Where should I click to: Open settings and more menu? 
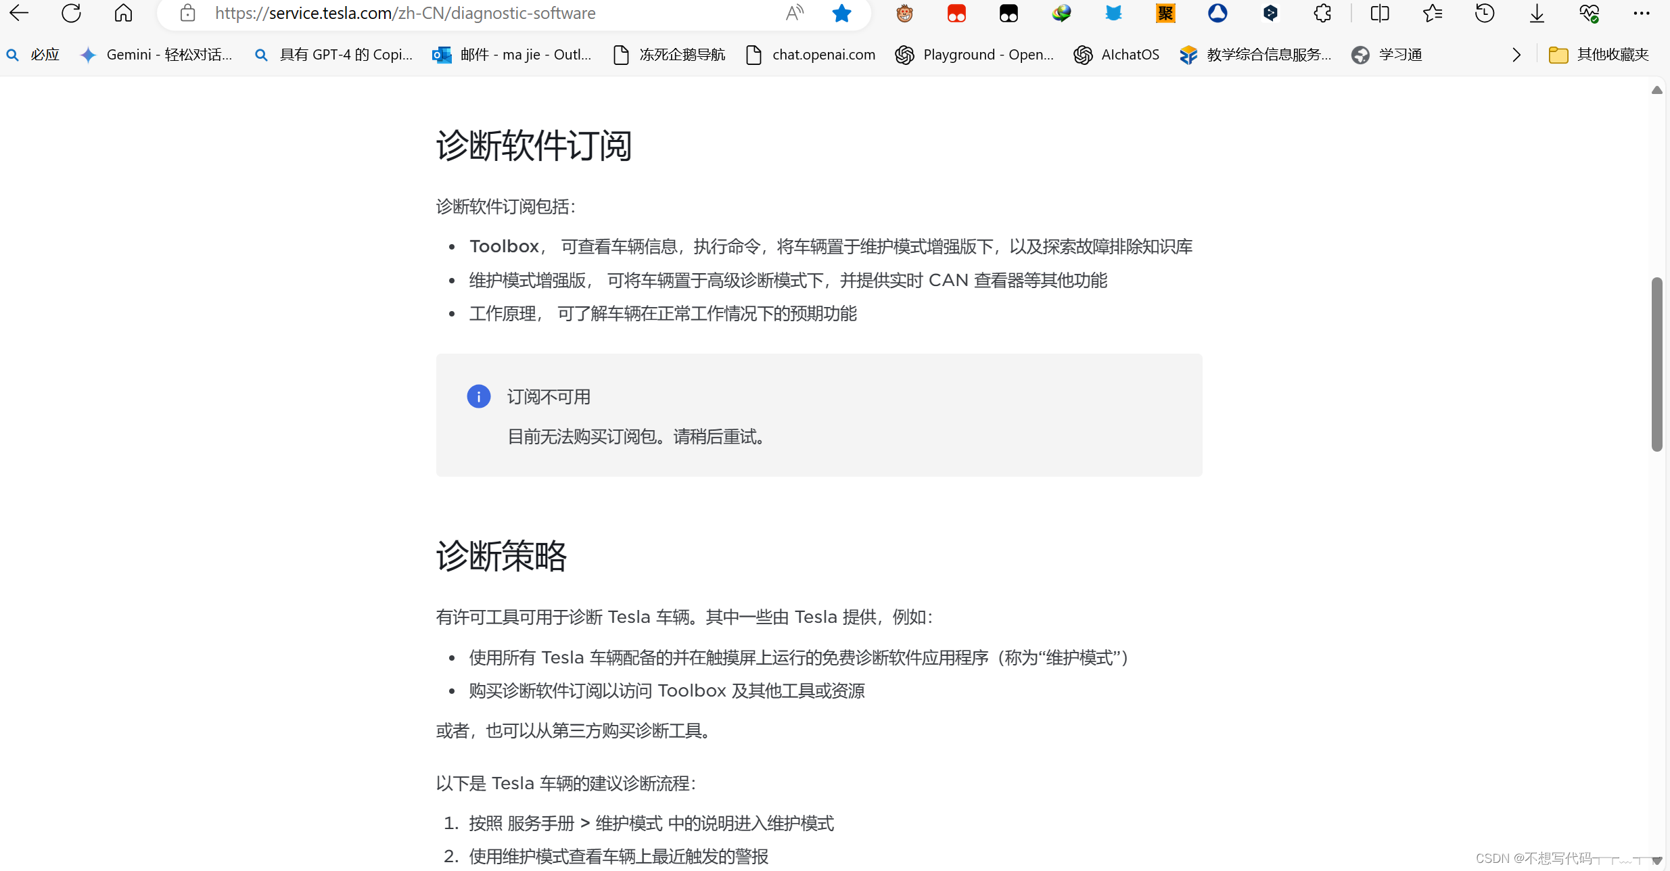pos(1642,13)
